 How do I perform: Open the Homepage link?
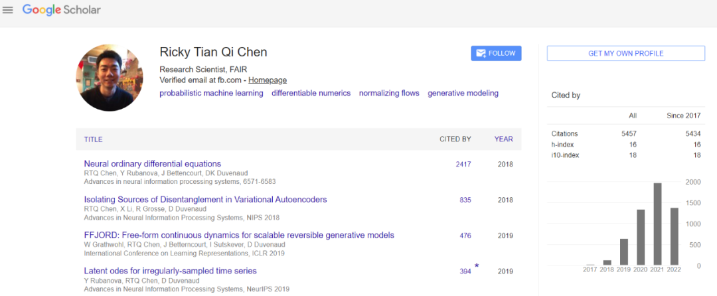(x=268, y=80)
